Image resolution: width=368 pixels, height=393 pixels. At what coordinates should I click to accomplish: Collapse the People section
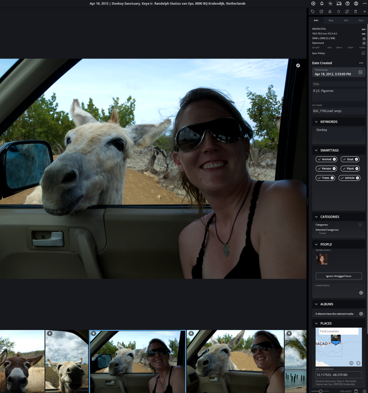(316, 245)
